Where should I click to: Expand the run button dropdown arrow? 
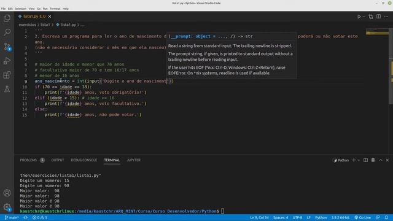click(364, 17)
